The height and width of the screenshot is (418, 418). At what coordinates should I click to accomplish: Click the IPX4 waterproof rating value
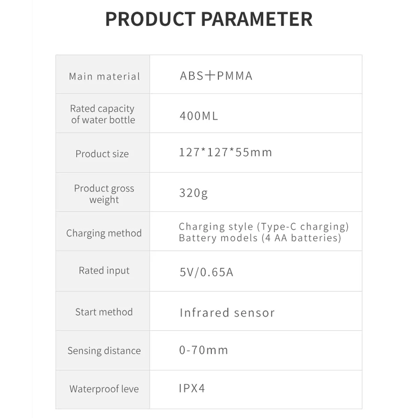(x=192, y=388)
